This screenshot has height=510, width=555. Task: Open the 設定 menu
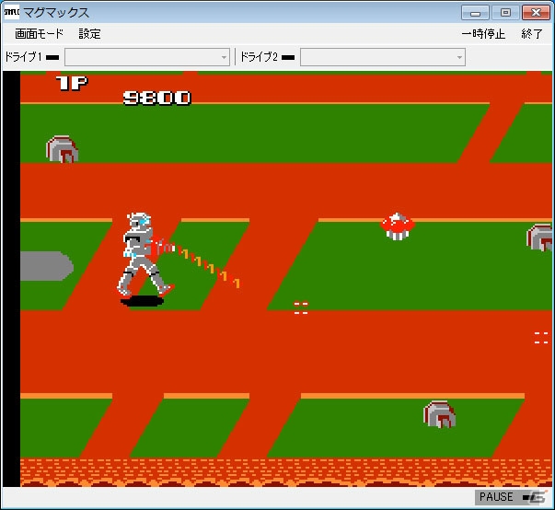coord(89,34)
